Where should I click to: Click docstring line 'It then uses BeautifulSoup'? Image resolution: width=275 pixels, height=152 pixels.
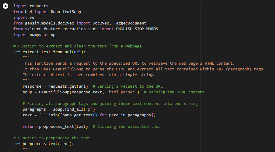(144, 69)
